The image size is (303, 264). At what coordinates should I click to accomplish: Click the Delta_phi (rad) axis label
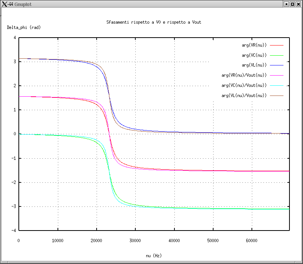(x=24, y=27)
